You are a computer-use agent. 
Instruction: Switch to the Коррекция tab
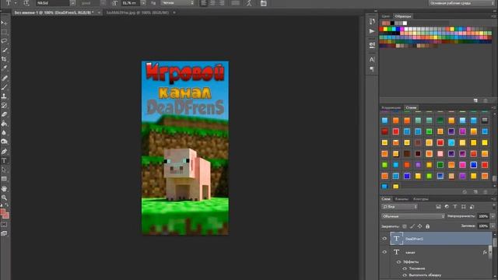click(x=391, y=107)
